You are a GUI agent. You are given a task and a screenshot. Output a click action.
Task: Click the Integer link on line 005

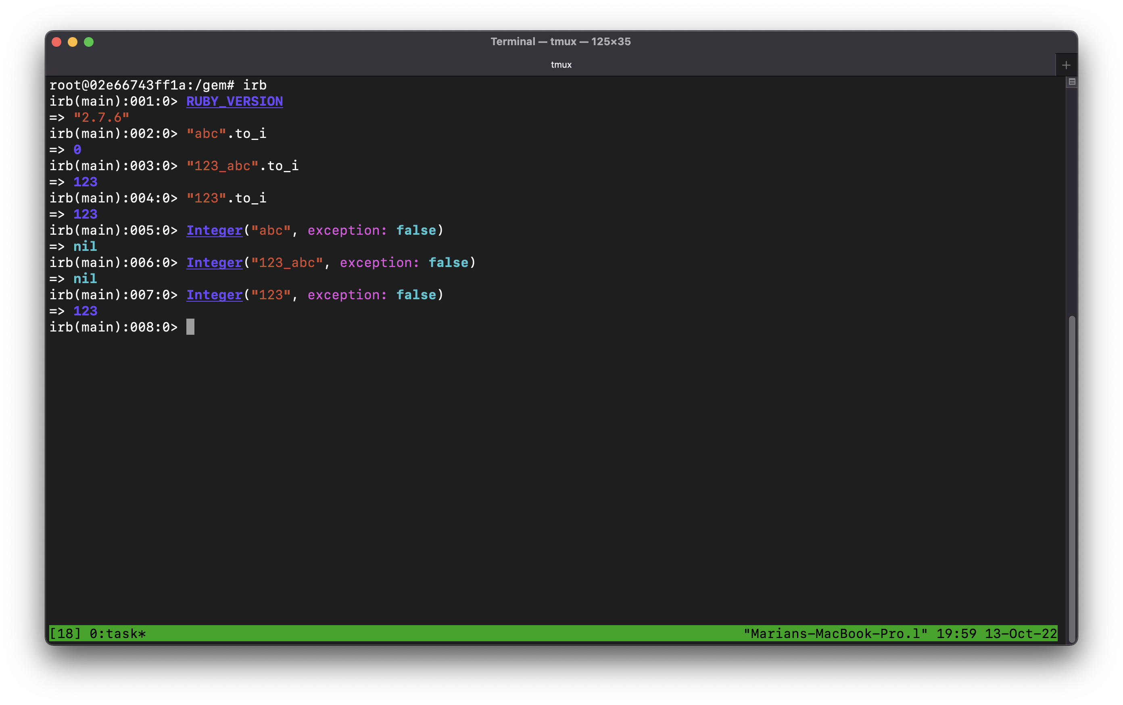point(214,230)
